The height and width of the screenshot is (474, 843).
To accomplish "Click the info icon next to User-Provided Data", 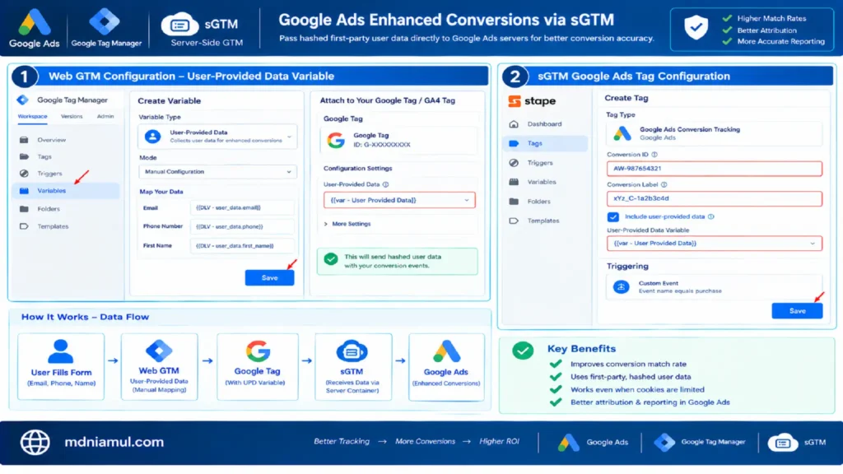I will (385, 184).
